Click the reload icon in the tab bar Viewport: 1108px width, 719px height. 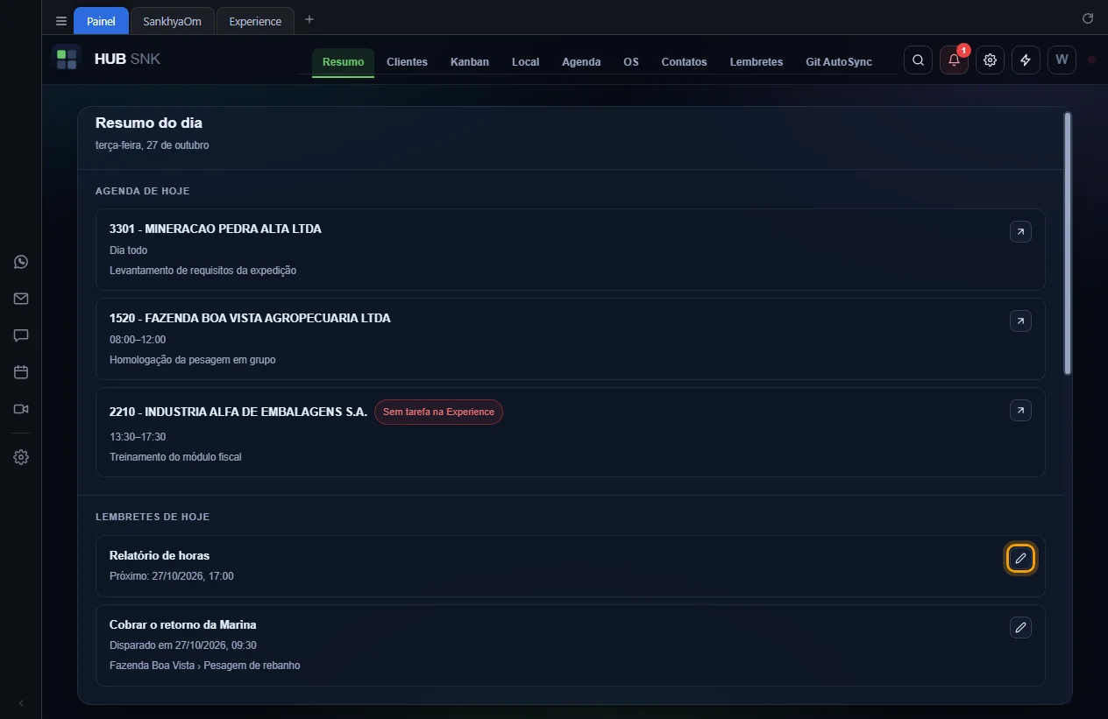[1088, 18]
